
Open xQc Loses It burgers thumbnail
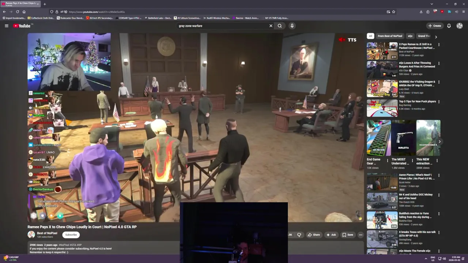(x=382, y=69)
